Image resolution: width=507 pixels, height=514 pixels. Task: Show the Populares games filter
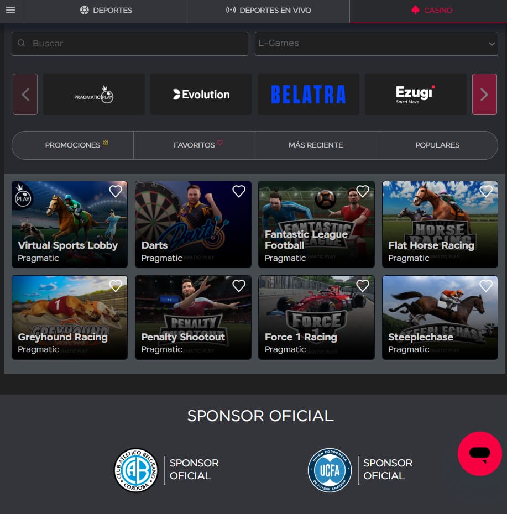pyautogui.click(x=437, y=145)
